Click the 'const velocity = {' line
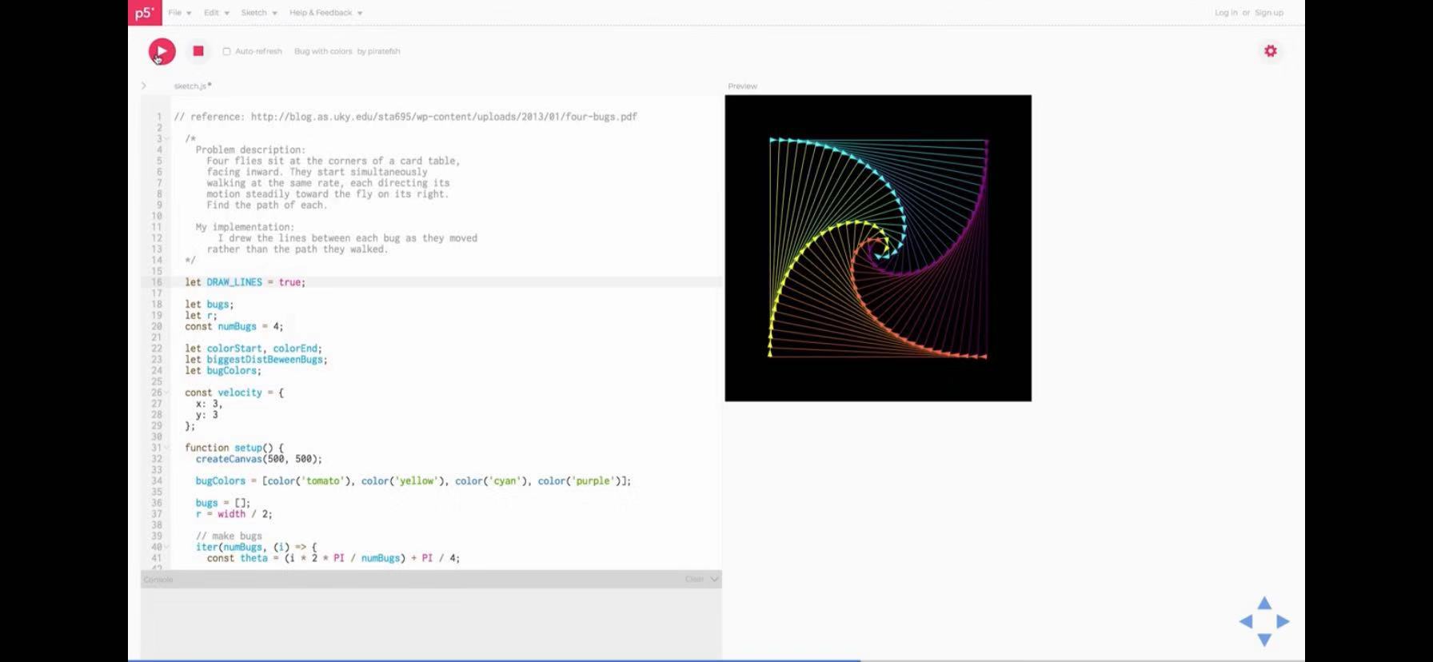Screen dimensions: 1433x662 234,393
